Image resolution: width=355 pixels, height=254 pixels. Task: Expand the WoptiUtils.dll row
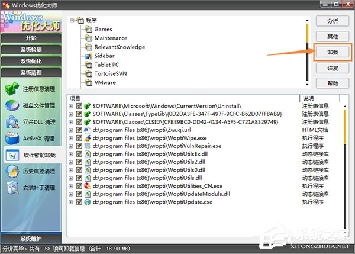(x=71, y=178)
